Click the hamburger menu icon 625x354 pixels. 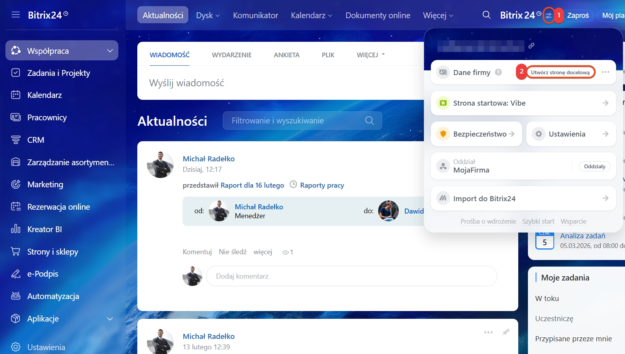click(15, 15)
